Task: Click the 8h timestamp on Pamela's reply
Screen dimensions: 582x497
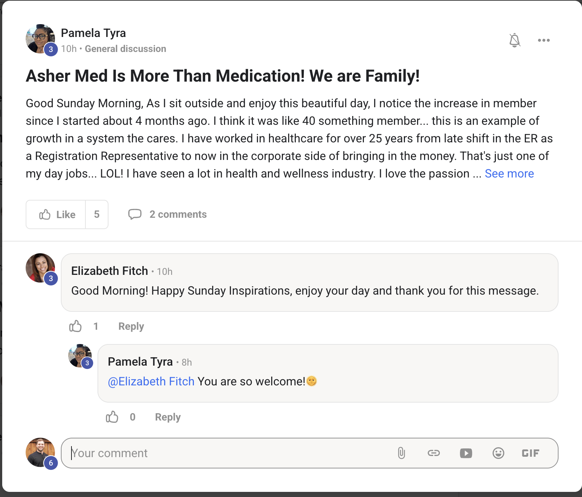Action: pyautogui.click(x=187, y=362)
